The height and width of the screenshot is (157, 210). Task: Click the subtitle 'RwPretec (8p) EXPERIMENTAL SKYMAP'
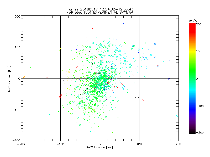click(x=100, y=13)
